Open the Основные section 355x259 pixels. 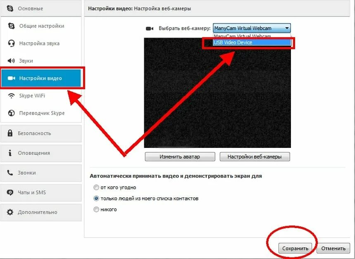click(x=41, y=8)
